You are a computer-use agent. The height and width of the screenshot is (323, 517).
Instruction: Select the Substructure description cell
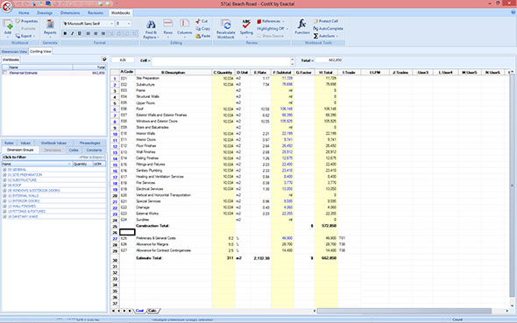tap(174, 85)
